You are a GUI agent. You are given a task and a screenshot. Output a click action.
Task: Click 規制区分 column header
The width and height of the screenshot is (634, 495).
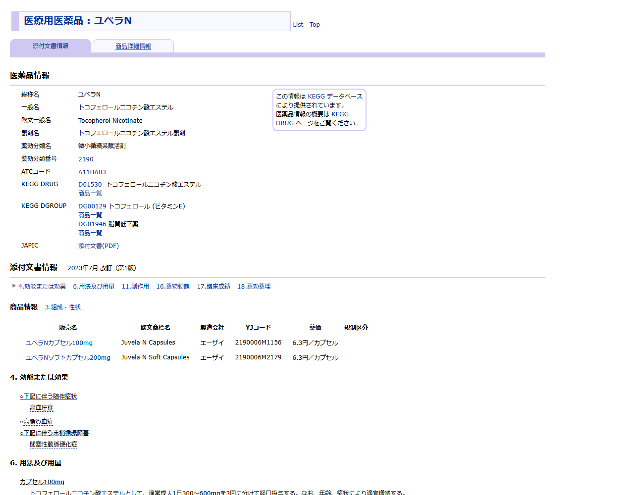[356, 328]
